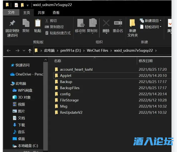Select the Backup folder
Image resolution: width=177 pixels, height=152 pixels.
pos(66,82)
